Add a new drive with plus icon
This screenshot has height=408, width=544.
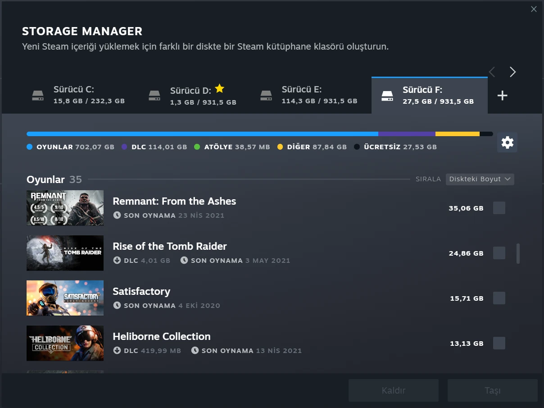pyautogui.click(x=502, y=96)
